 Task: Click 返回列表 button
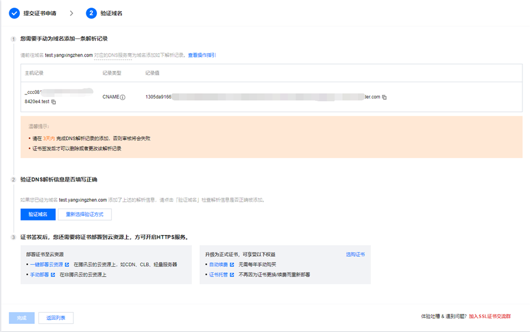[56, 318]
